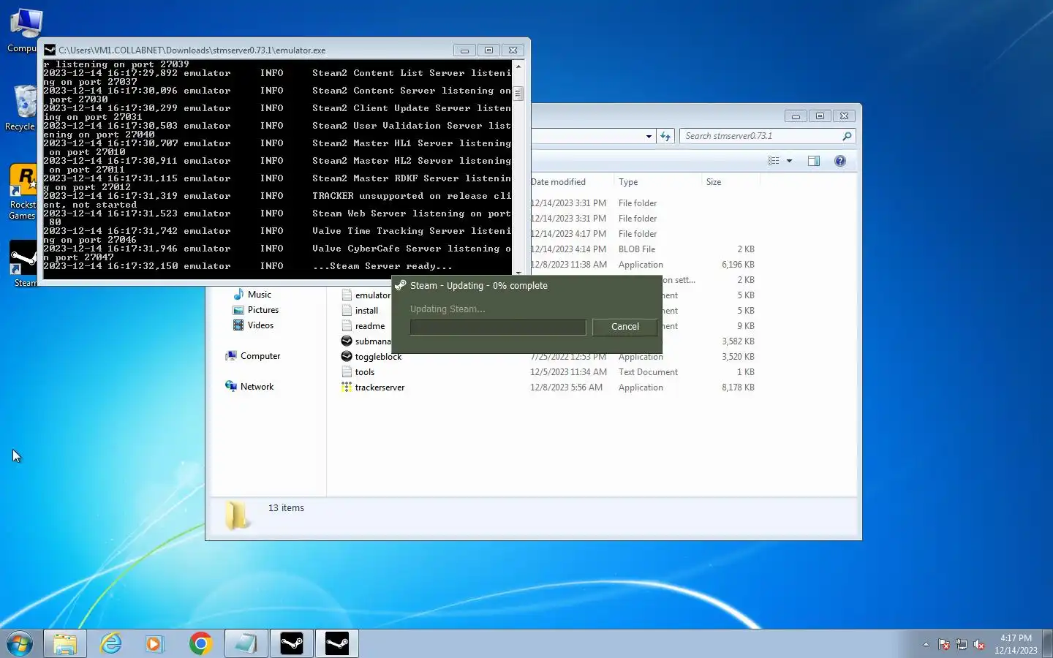Open the Rockstar Games desktop shortcut
Image resolution: width=1053 pixels, height=658 pixels.
(x=22, y=192)
